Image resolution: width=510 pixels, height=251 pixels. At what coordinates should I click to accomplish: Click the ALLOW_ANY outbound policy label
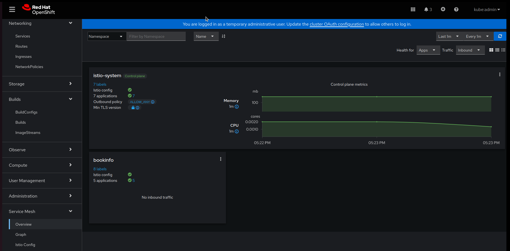[x=140, y=102]
